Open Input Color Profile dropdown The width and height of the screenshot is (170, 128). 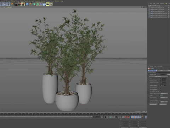[x=164, y=102]
